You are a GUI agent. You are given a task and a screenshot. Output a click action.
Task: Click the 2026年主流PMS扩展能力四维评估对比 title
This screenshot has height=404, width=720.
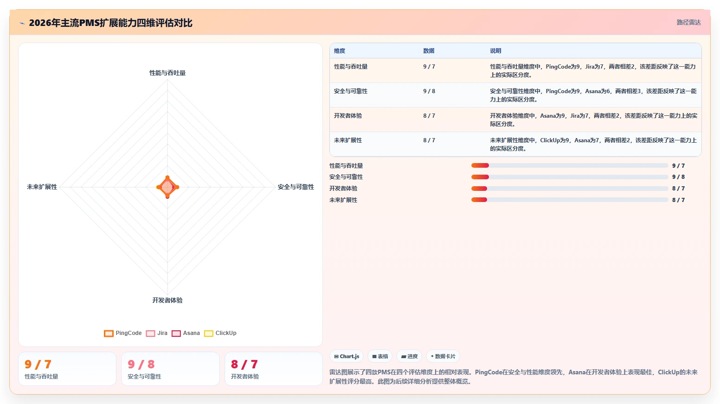(x=110, y=23)
